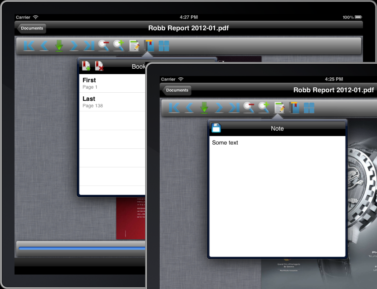The width and height of the screenshot is (377, 289).
Task: Tap green download arrow in front iPad toolbar
Action: pos(204,108)
